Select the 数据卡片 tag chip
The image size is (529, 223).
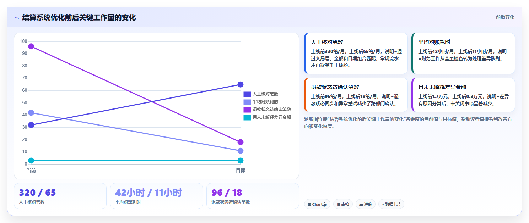pos(391,204)
